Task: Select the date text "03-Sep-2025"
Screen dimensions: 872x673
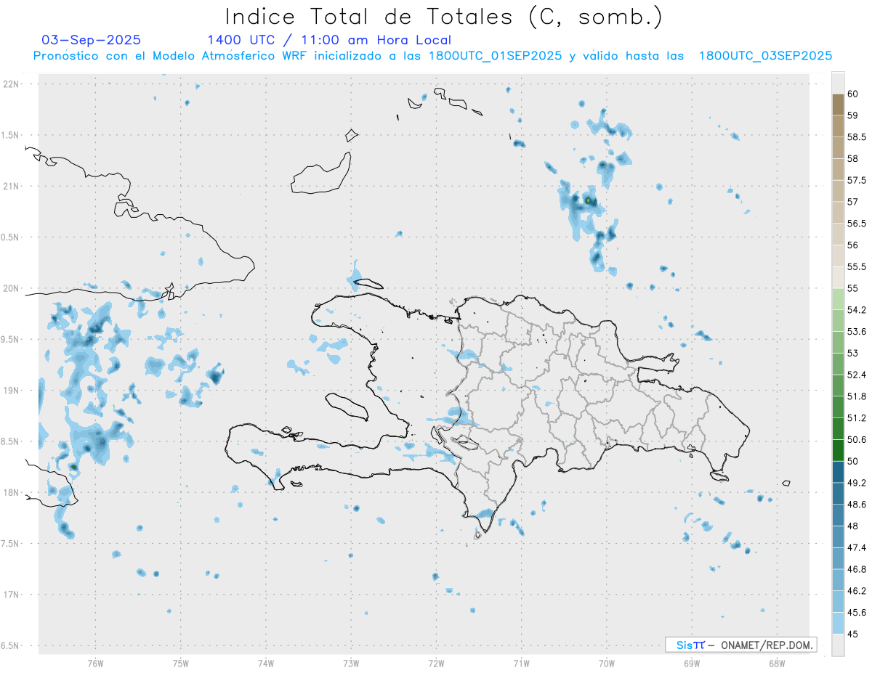Action: click(92, 40)
